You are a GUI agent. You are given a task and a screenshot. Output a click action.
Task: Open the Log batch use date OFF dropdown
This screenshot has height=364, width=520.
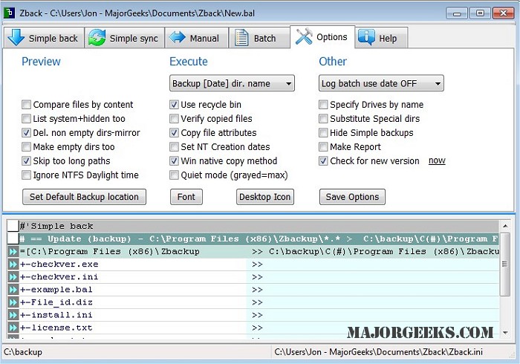click(x=381, y=83)
